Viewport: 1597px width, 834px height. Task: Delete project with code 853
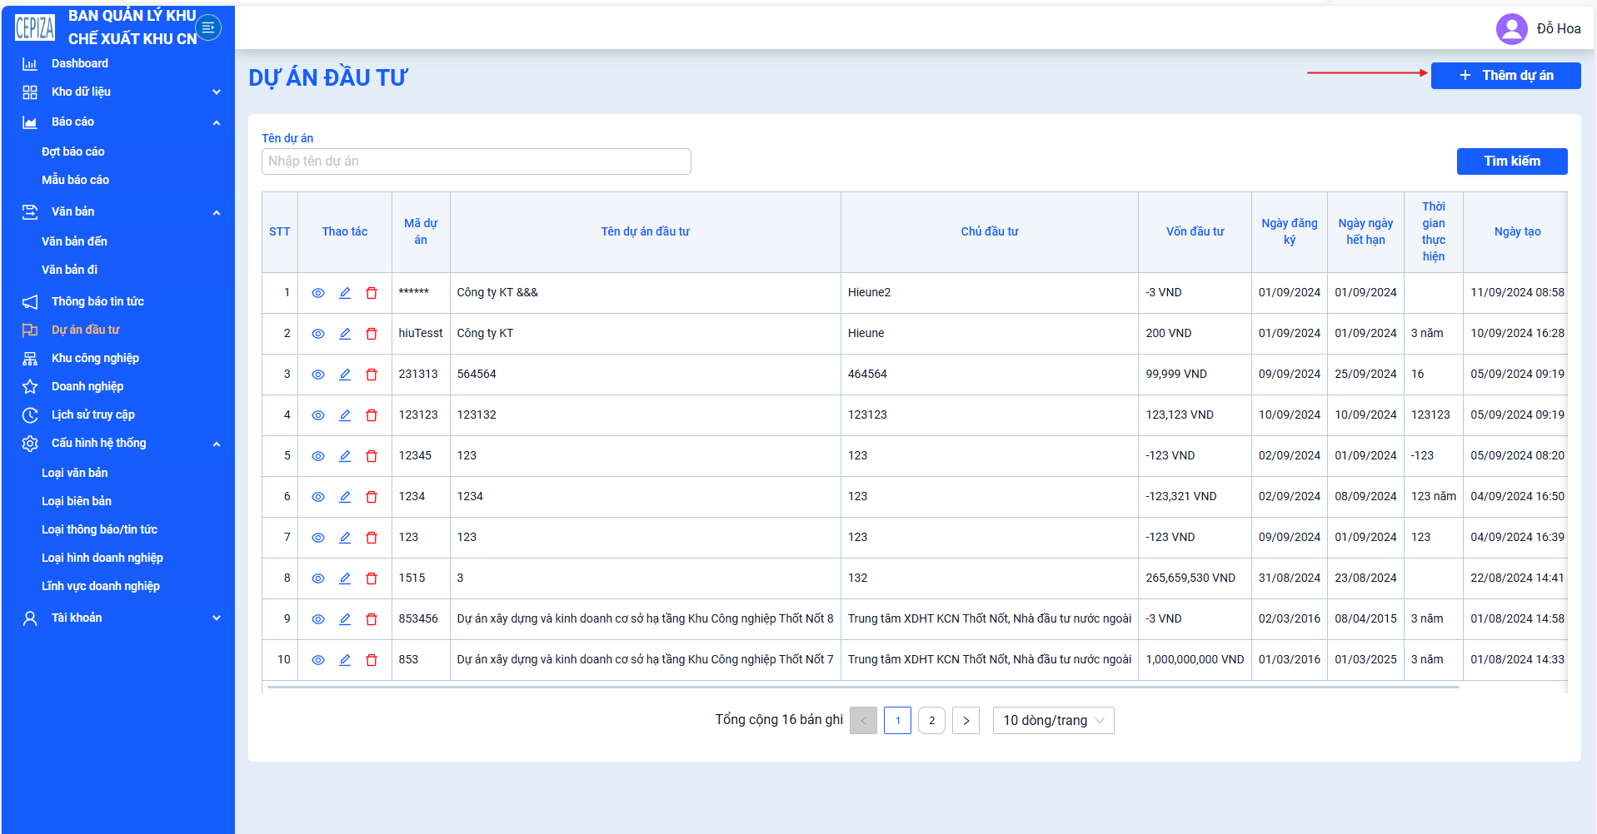pyautogui.click(x=372, y=660)
